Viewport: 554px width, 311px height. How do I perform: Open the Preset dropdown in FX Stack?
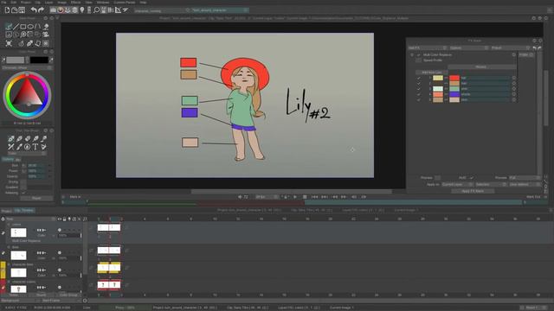tap(511, 48)
